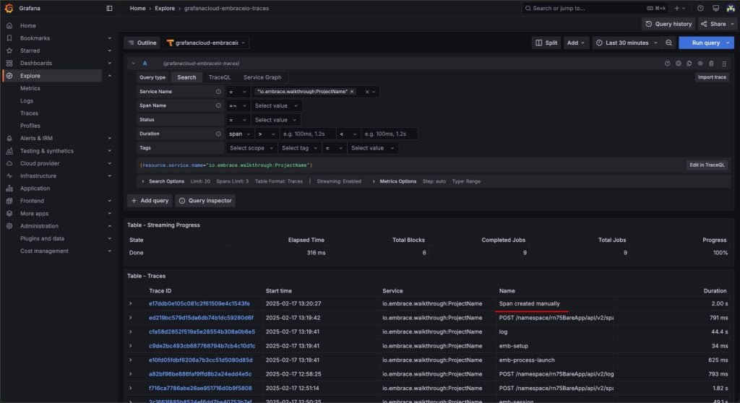Delete query A with the trash icon
740x403 pixels.
pyautogui.click(x=711, y=64)
